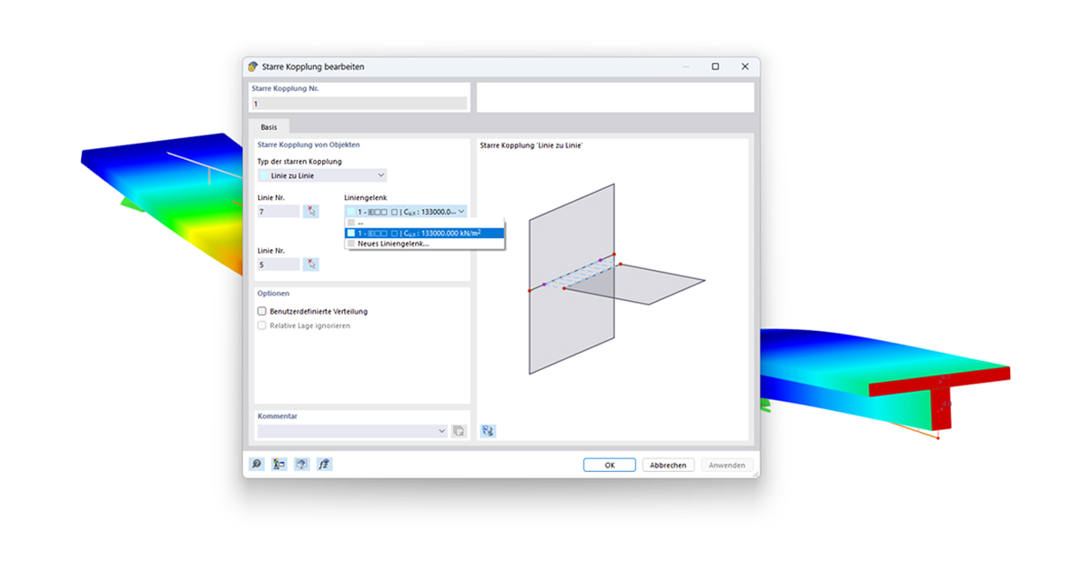Open the search magnifier icon in bottom bar
Screen dimensions: 1092x571
click(258, 464)
